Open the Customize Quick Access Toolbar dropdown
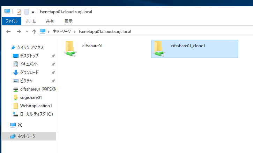This screenshot has width=253, height=153. (x=33, y=12)
